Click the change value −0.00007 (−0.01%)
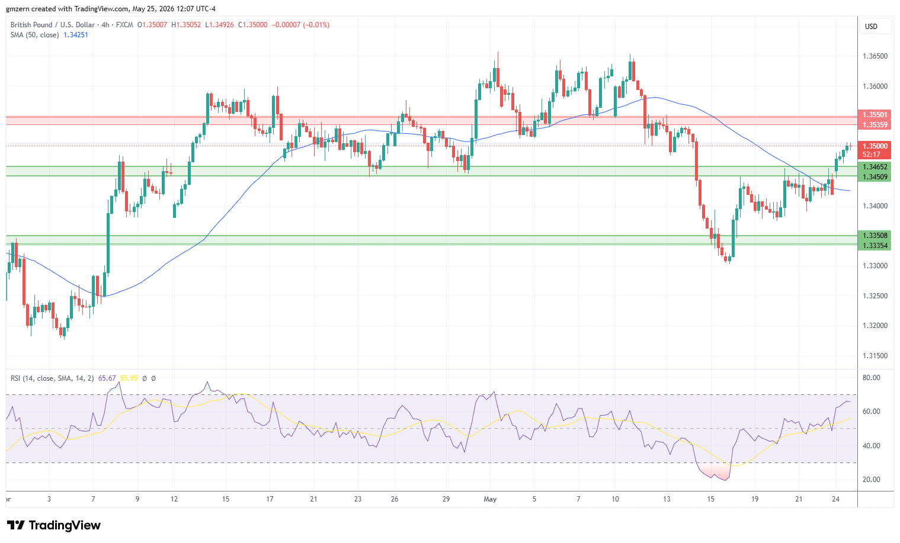 300,25
